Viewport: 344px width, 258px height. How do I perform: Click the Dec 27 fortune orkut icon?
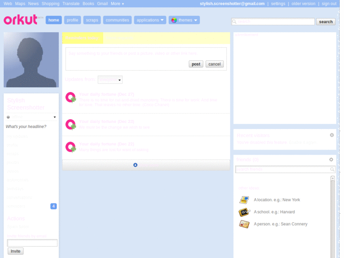pyautogui.click(x=71, y=98)
